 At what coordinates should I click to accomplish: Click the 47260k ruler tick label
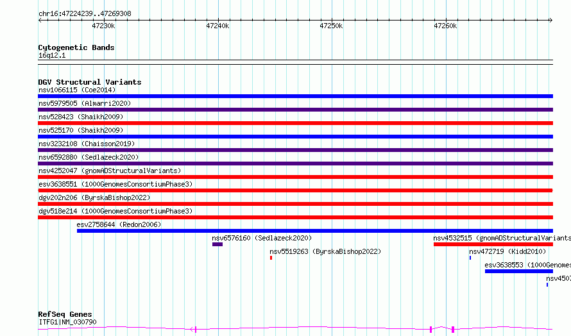point(445,26)
